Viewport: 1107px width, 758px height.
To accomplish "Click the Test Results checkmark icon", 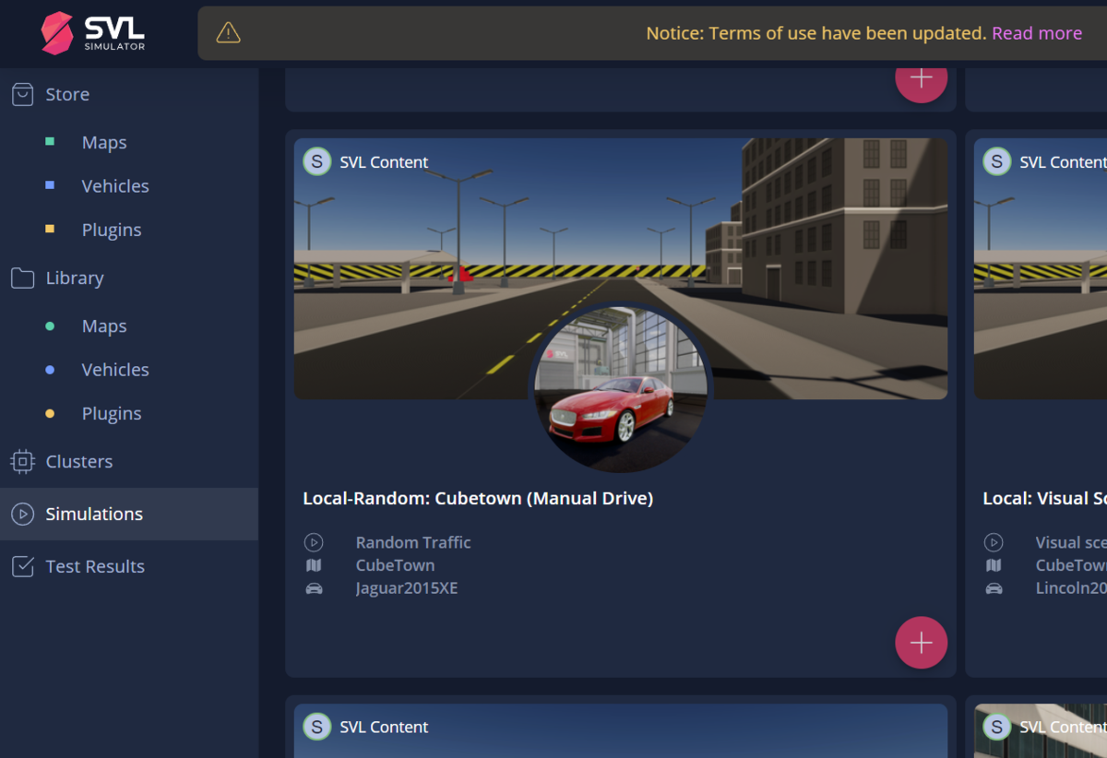I will [22, 566].
